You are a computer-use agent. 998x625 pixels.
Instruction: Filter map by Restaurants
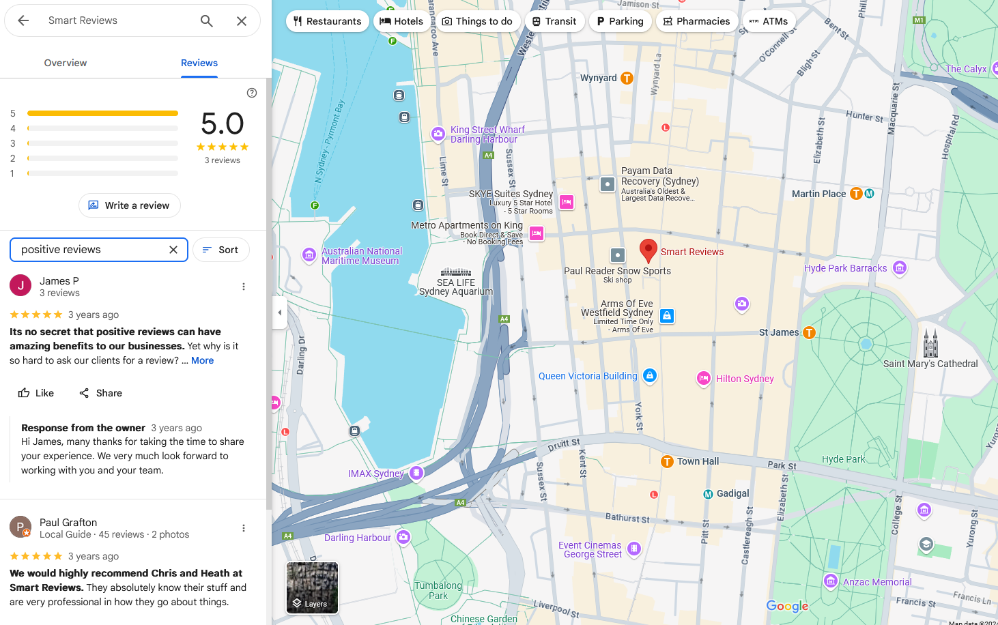click(x=328, y=21)
